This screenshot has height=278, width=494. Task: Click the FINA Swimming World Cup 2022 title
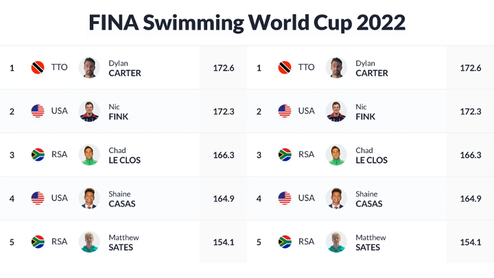pyautogui.click(x=247, y=23)
